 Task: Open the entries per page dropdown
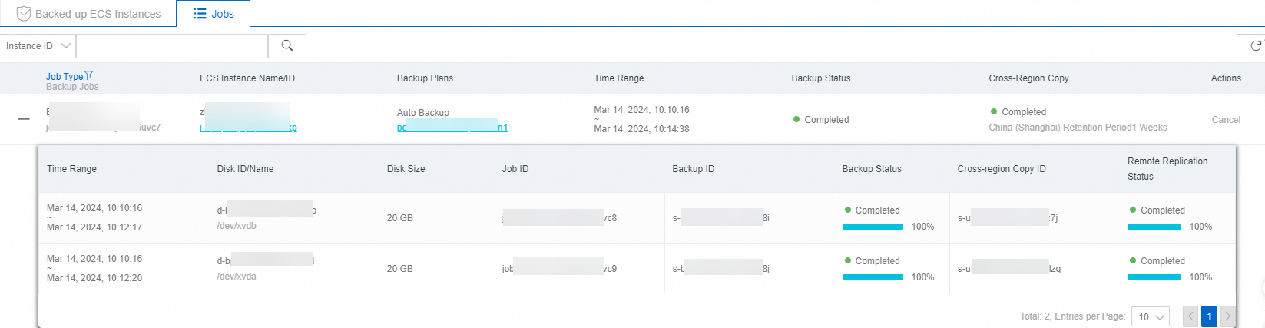pos(1151,316)
